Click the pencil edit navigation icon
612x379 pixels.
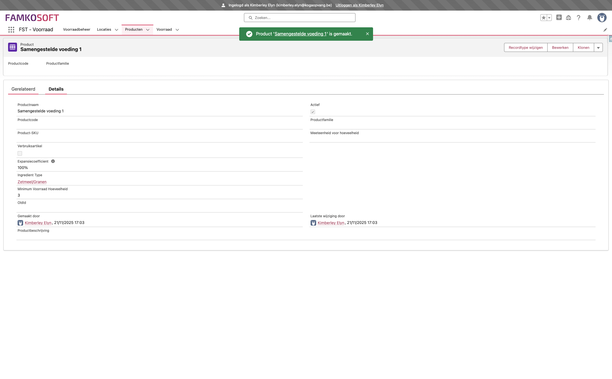605,30
